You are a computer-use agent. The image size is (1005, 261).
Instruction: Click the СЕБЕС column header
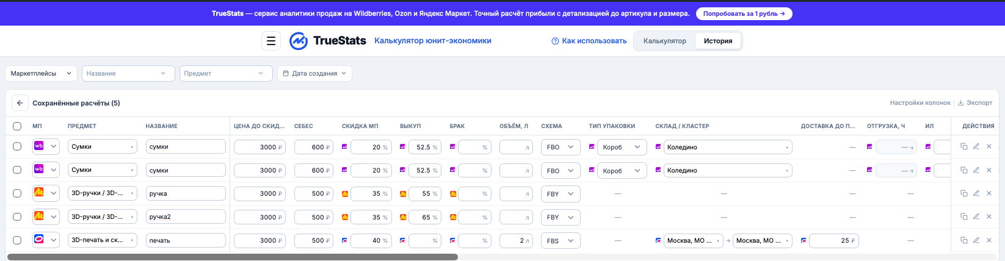303,126
